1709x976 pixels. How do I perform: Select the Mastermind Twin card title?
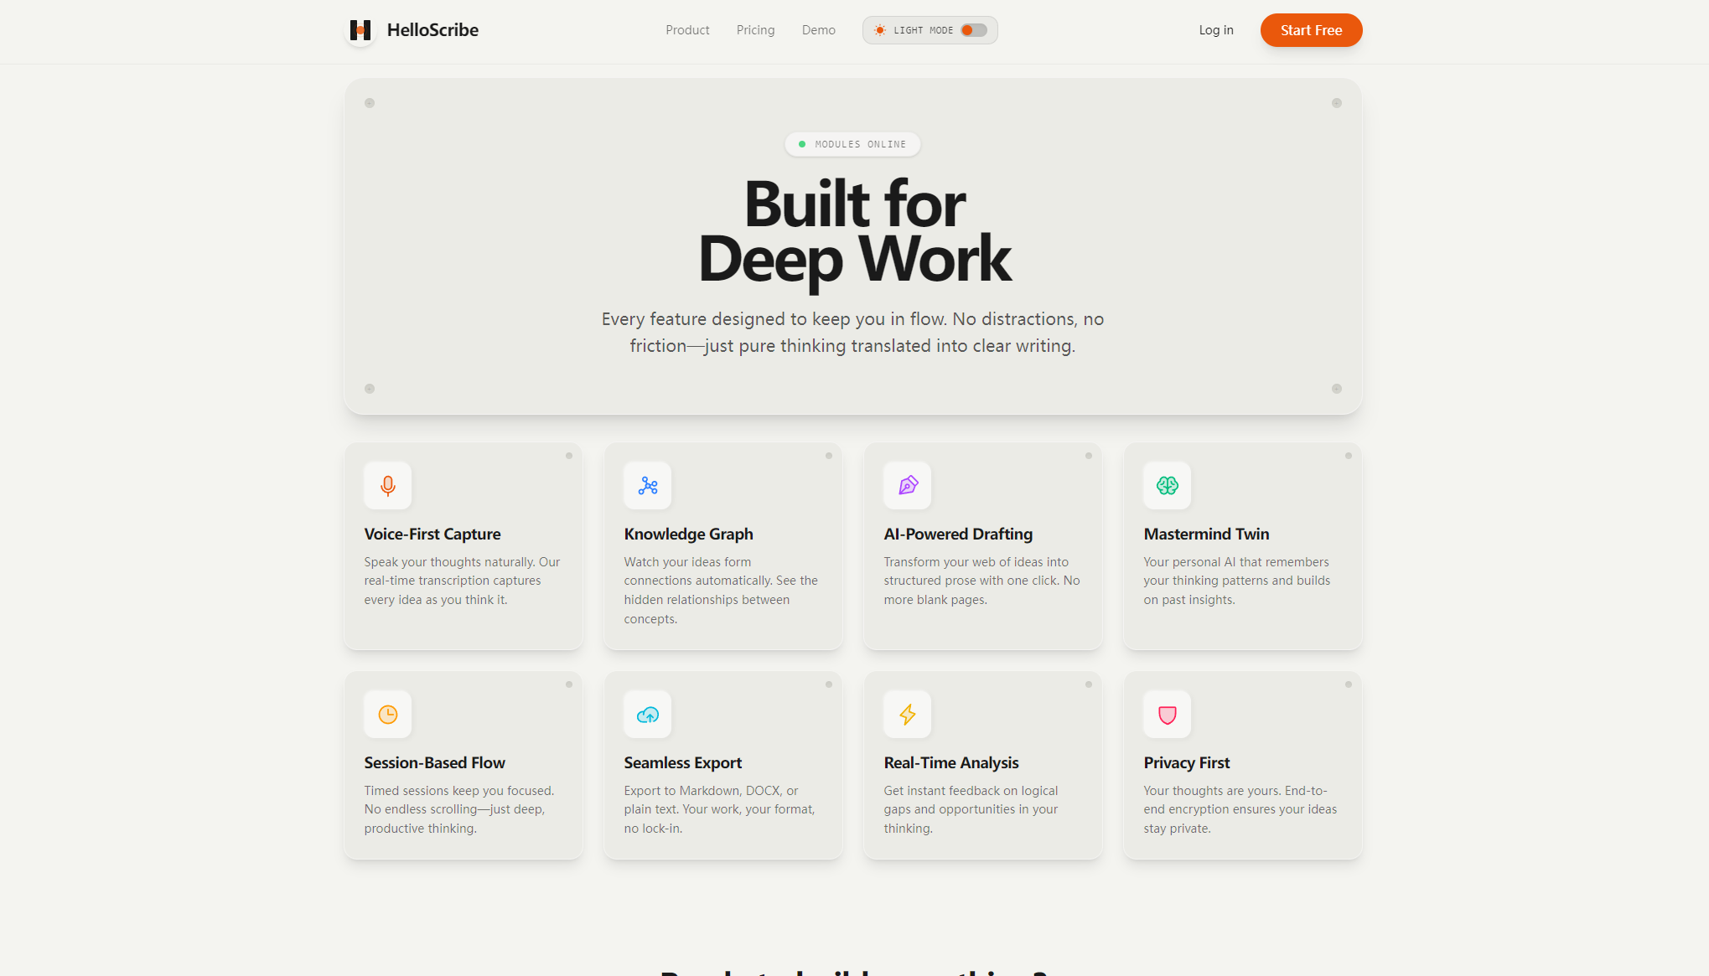[1205, 534]
